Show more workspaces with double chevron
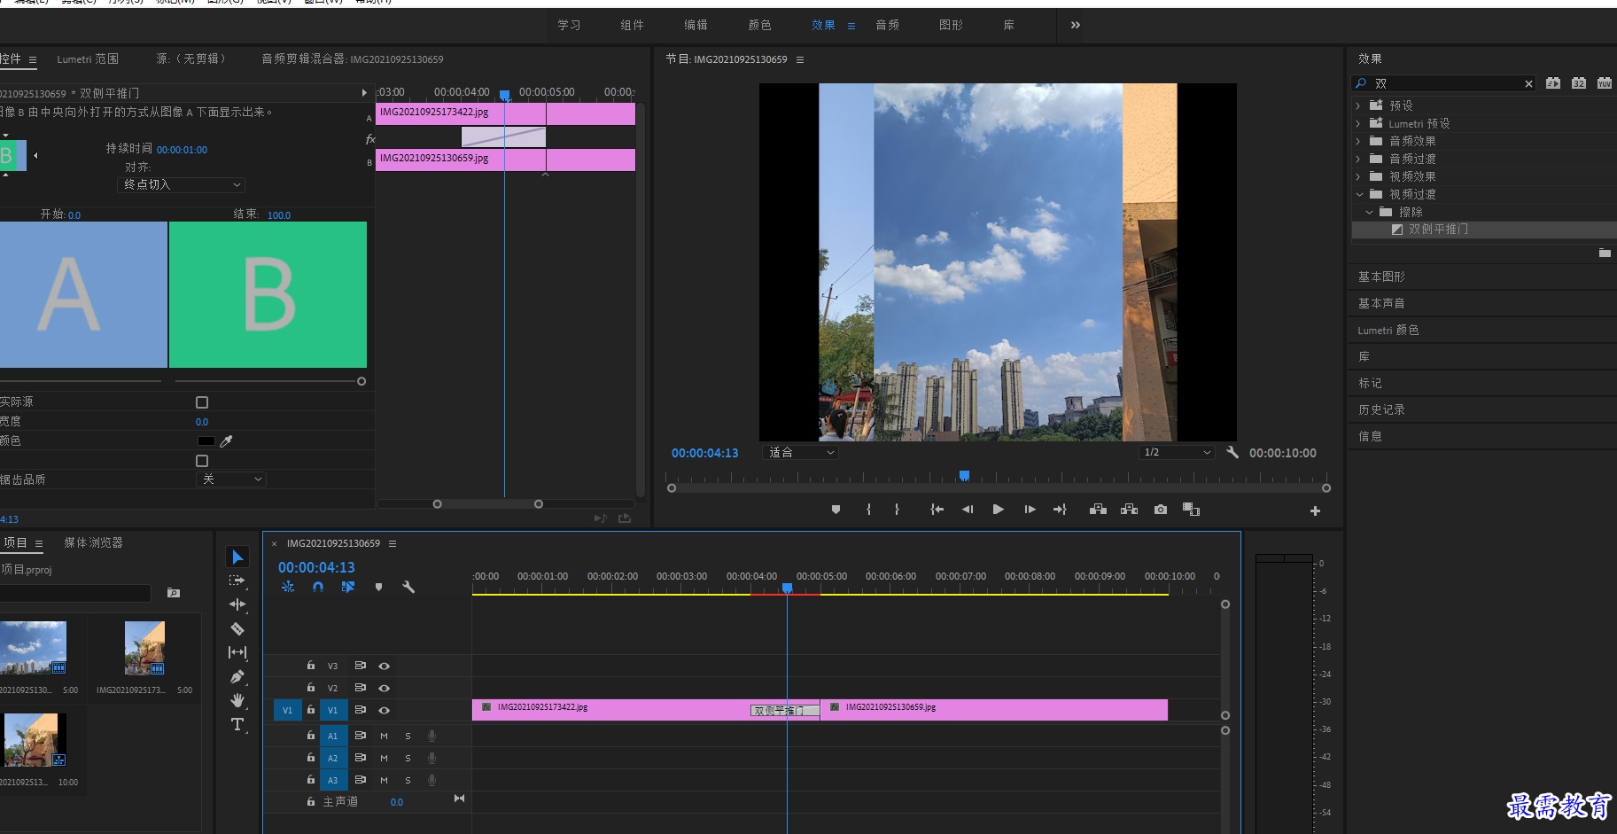 click(1076, 25)
